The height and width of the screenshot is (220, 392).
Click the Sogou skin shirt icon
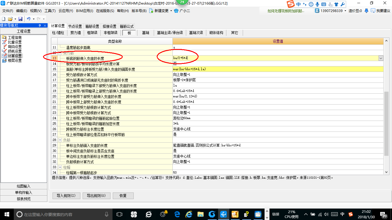pos(336,4)
